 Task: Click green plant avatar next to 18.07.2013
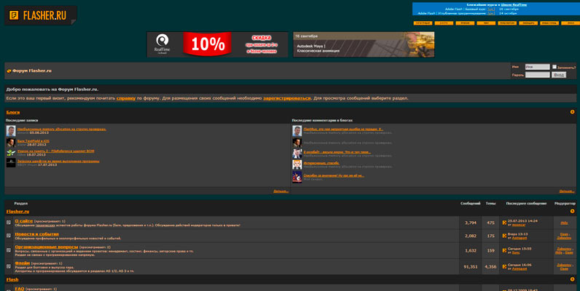coord(11,153)
